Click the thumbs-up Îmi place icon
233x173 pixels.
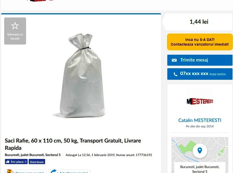click(x=8, y=162)
